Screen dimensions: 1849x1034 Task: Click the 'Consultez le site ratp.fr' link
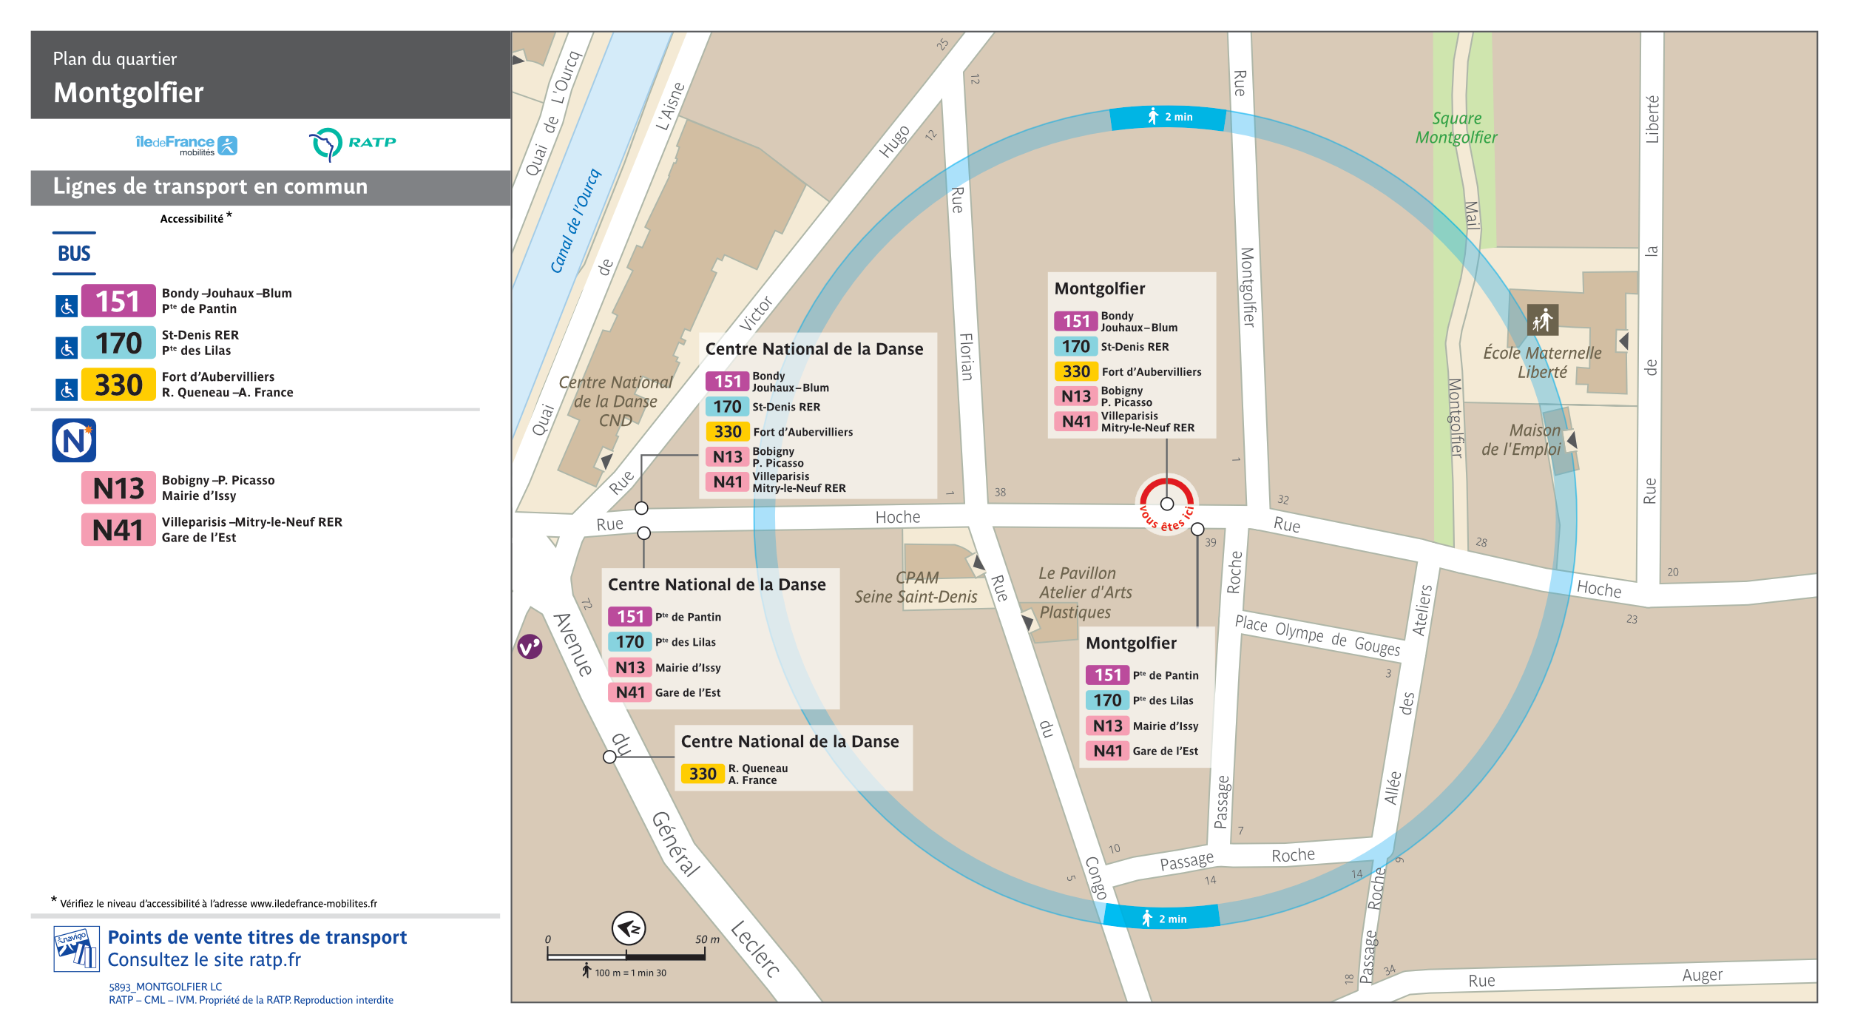click(x=204, y=959)
